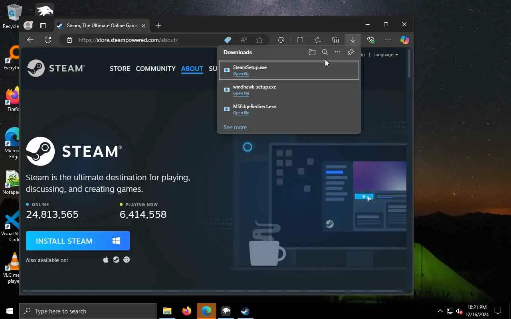Open More options in Downloads panel
The width and height of the screenshot is (511, 319).
pyautogui.click(x=338, y=52)
